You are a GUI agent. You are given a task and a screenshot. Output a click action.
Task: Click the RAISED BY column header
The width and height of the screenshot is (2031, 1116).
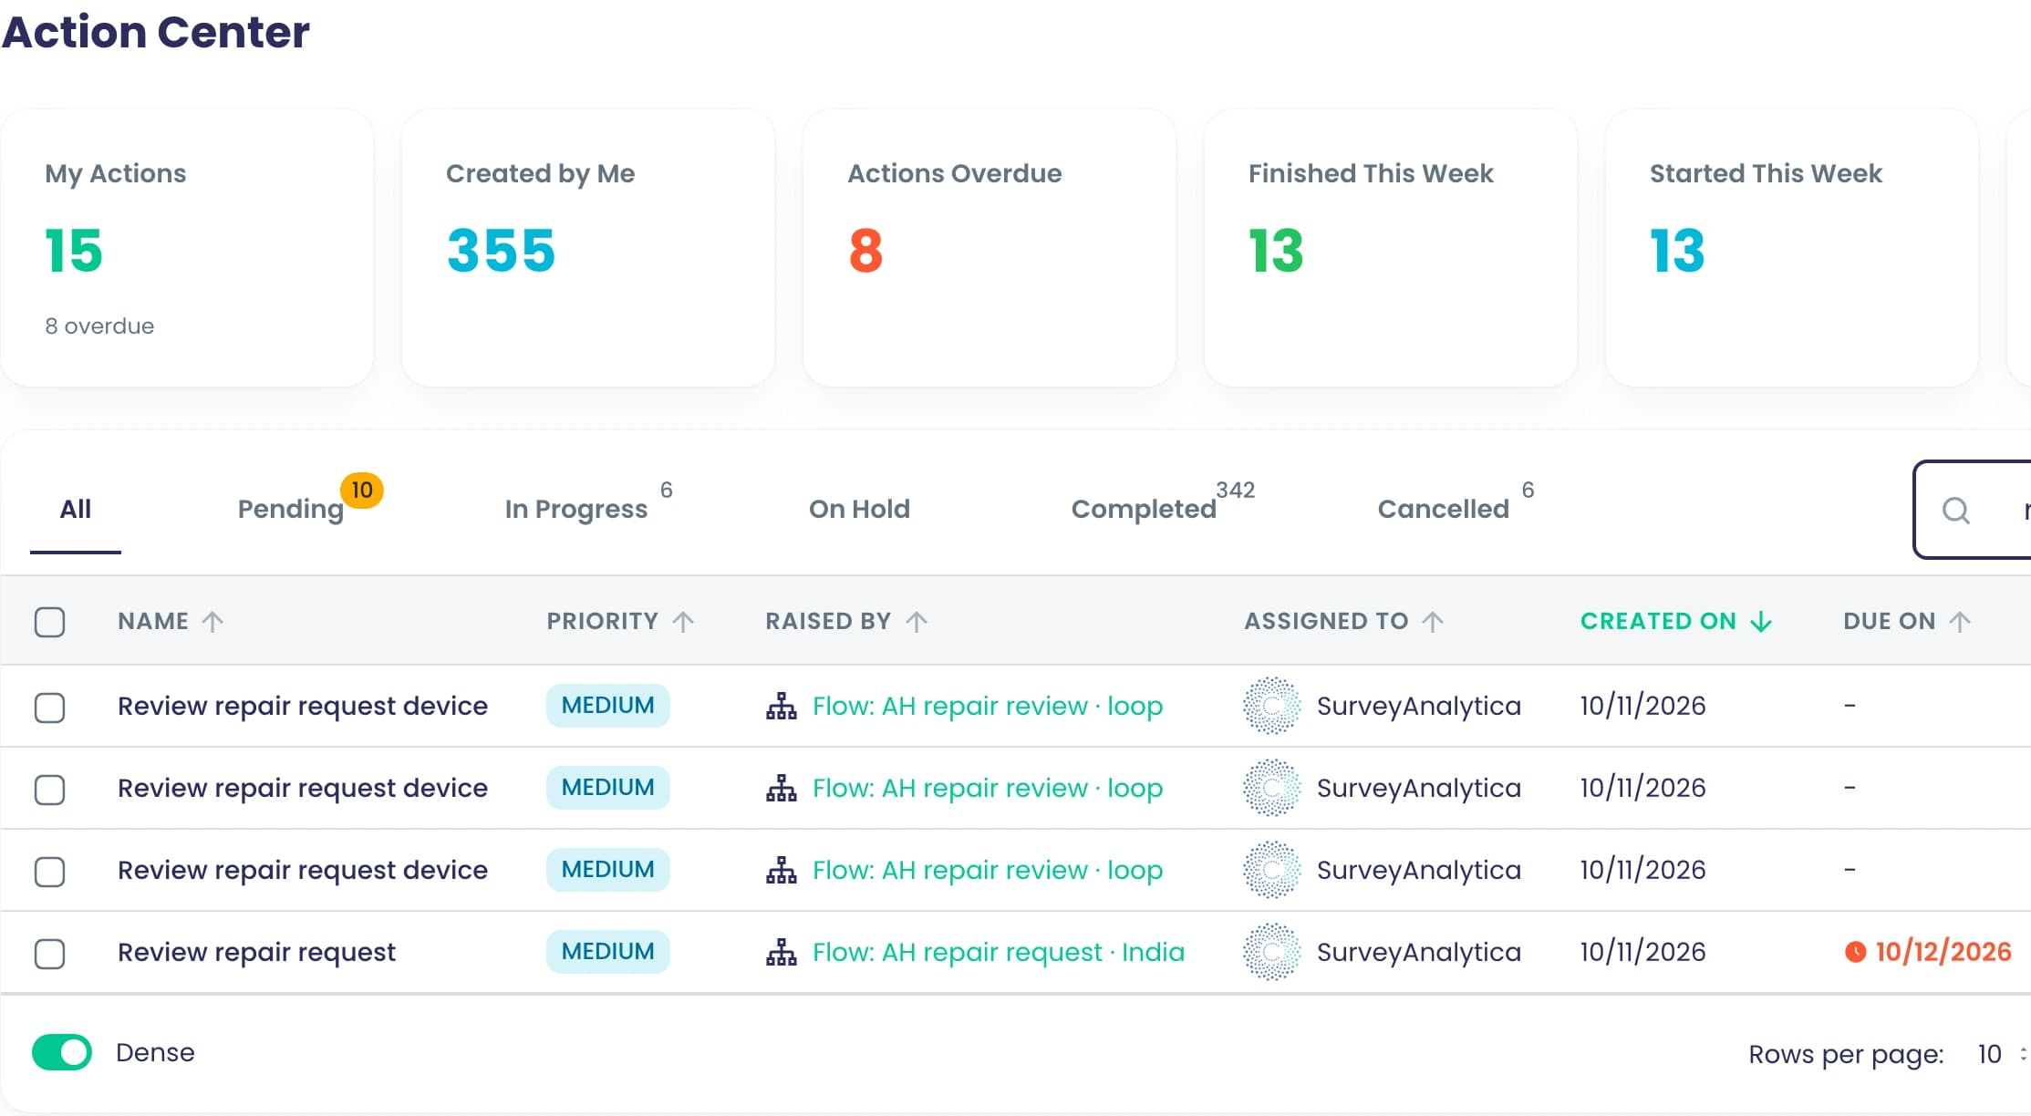828,622
